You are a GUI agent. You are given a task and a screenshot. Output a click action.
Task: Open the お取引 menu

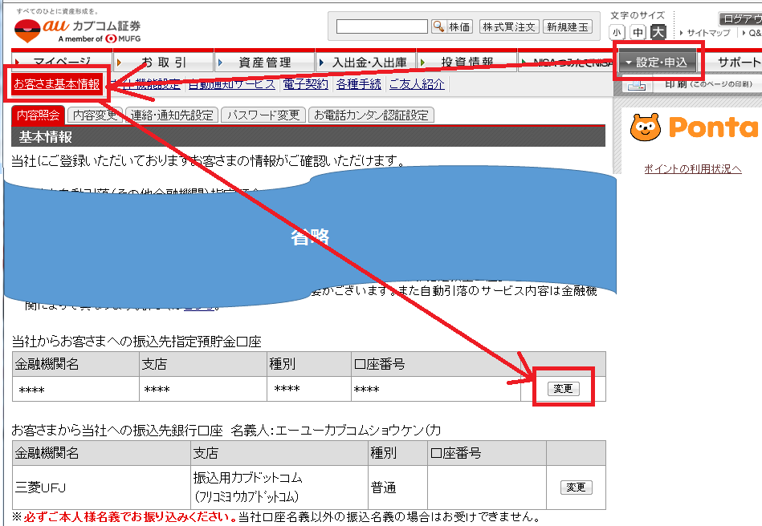[x=163, y=62]
